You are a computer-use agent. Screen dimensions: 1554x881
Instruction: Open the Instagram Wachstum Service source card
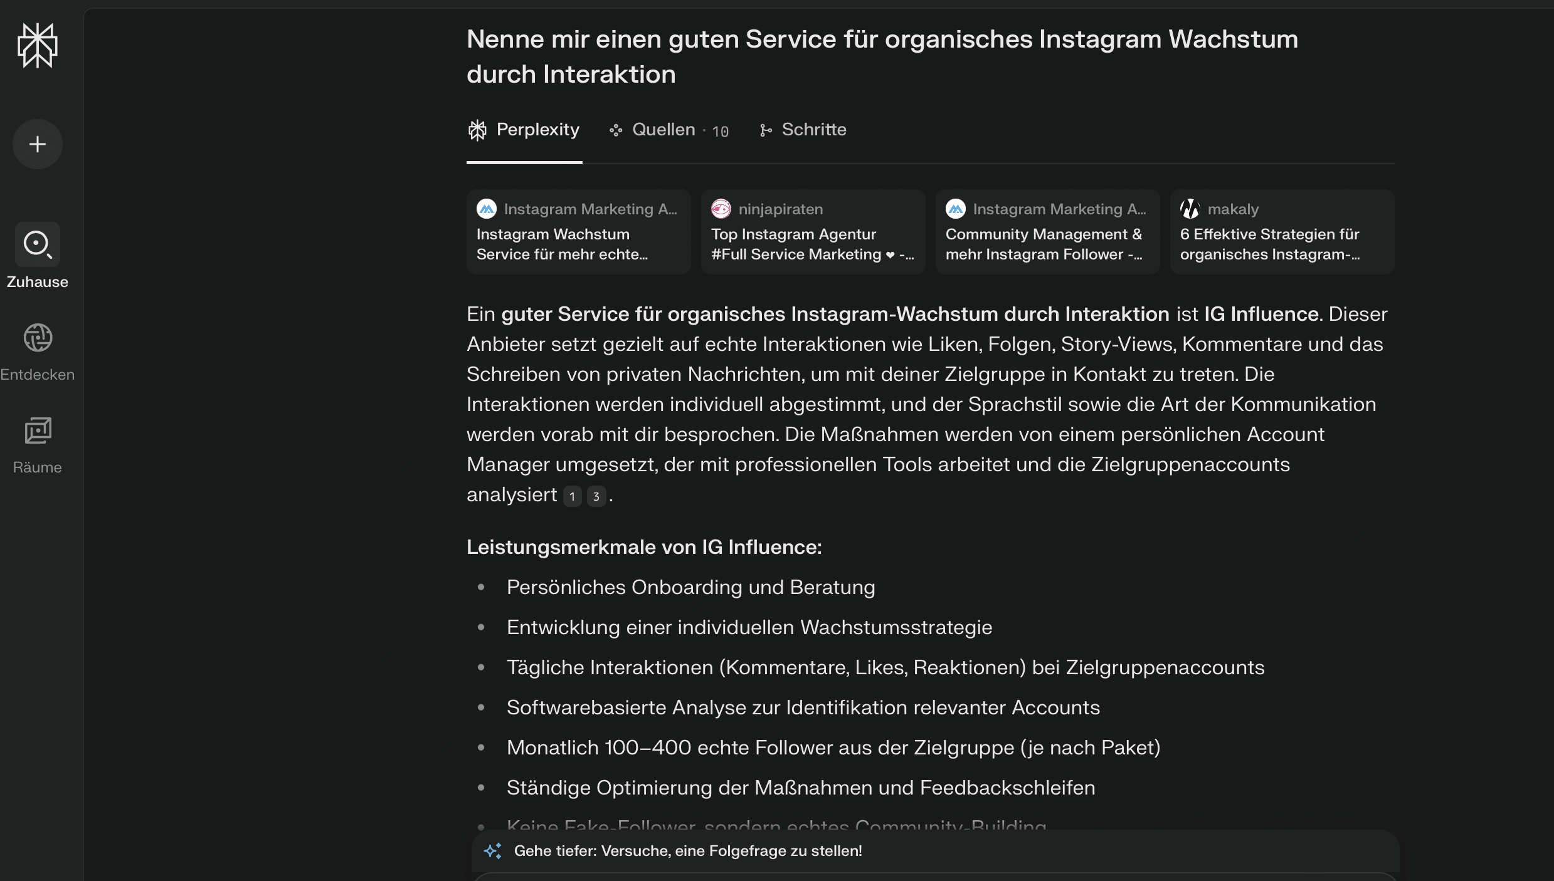(578, 232)
